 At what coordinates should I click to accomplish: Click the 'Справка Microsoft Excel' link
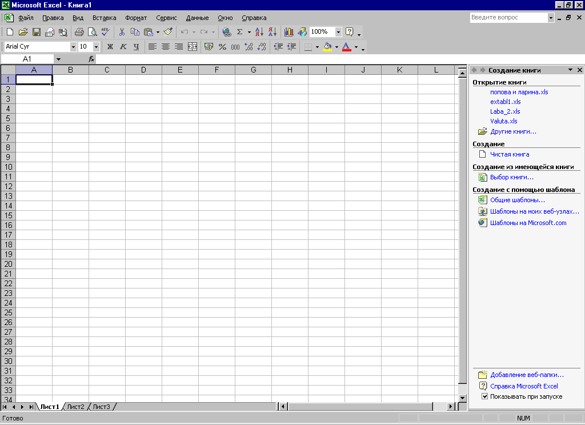pos(524,386)
